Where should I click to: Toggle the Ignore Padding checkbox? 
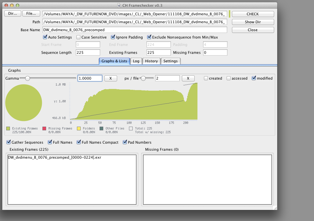click(113, 37)
